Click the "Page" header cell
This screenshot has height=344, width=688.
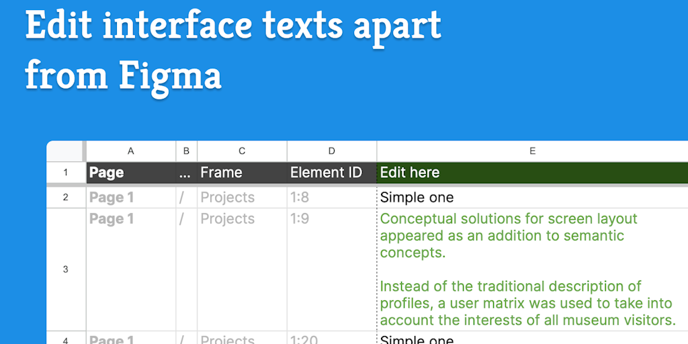click(130, 173)
